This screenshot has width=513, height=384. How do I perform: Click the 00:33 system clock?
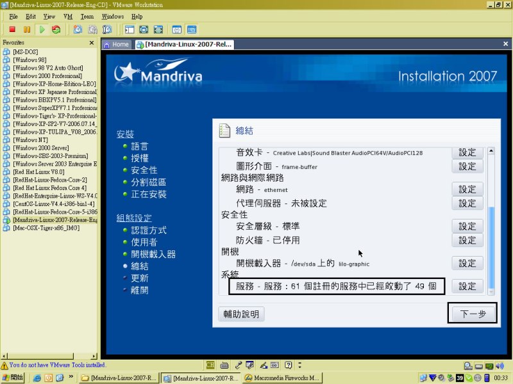(x=501, y=378)
